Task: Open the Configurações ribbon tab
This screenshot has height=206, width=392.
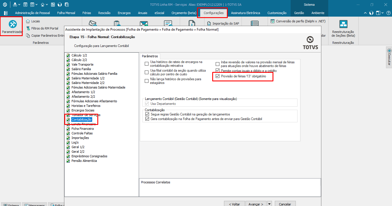Action: [x=213, y=13]
